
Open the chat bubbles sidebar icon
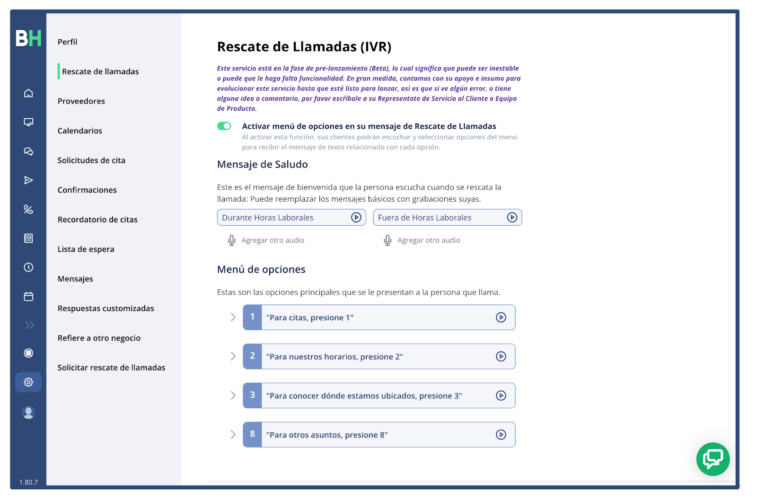(28, 151)
